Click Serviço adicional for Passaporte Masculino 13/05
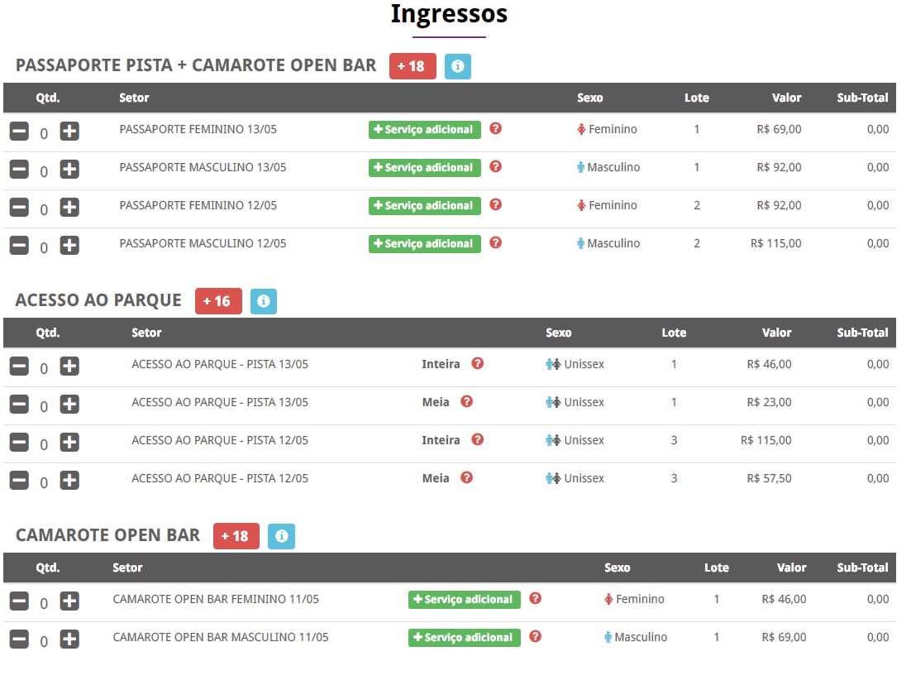The image size is (911, 685). [424, 168]
